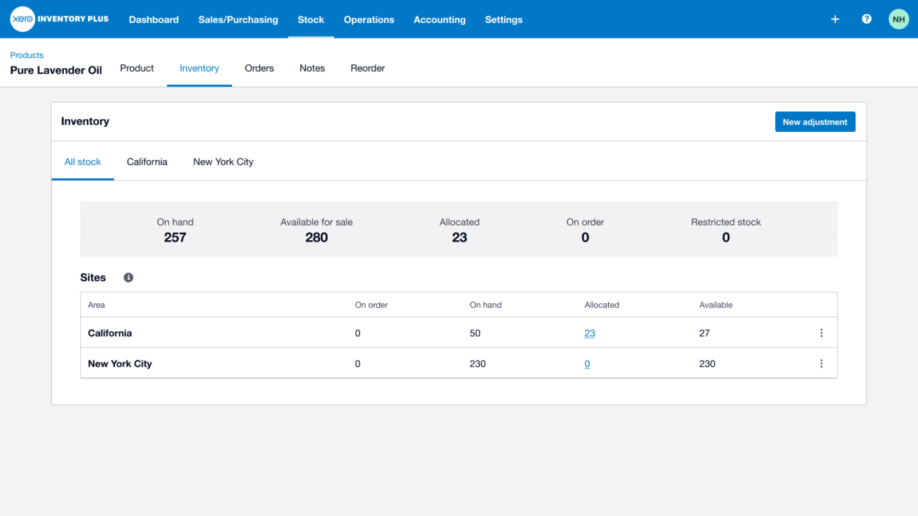Open the Notes tab
918x516 pixels.
pyautogui.click(x=312, y=68)
